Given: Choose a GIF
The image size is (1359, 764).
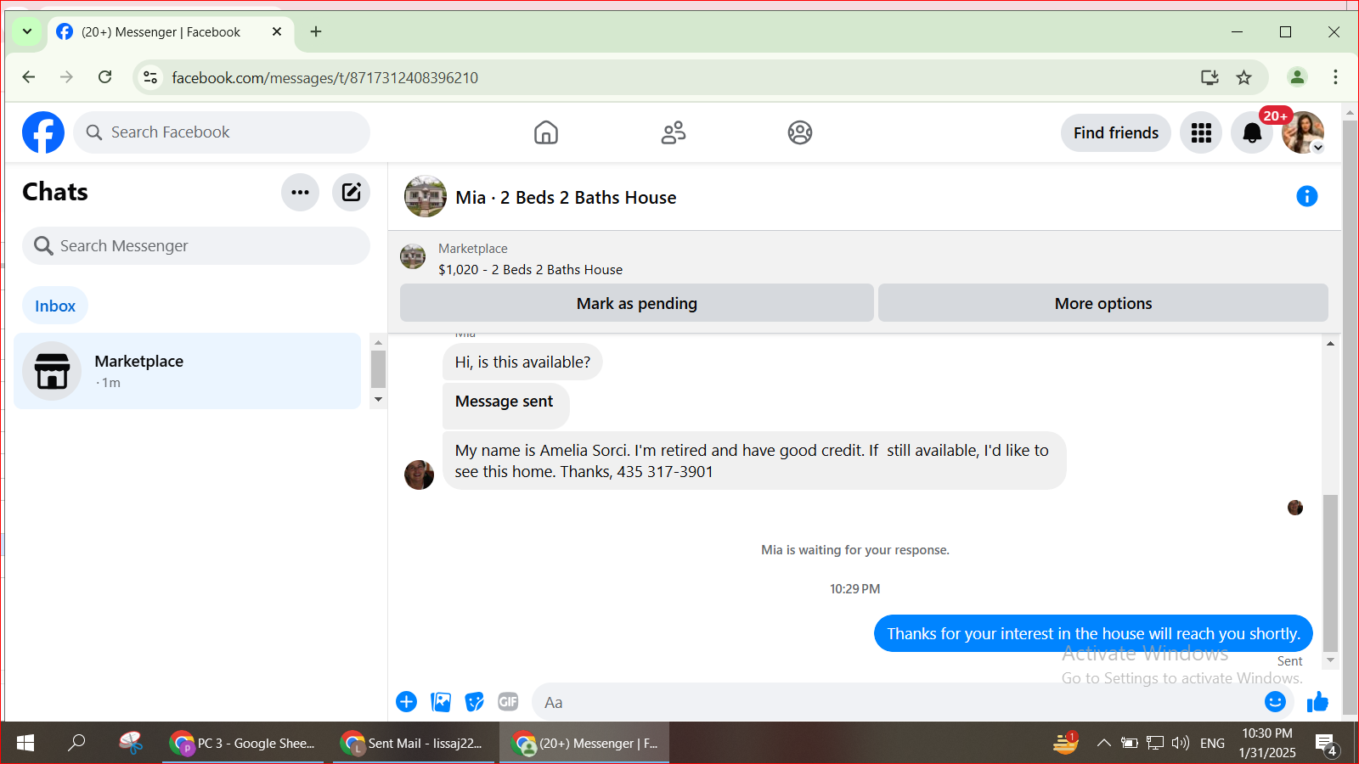Looking at the screenshot, I should pos(508,702).
